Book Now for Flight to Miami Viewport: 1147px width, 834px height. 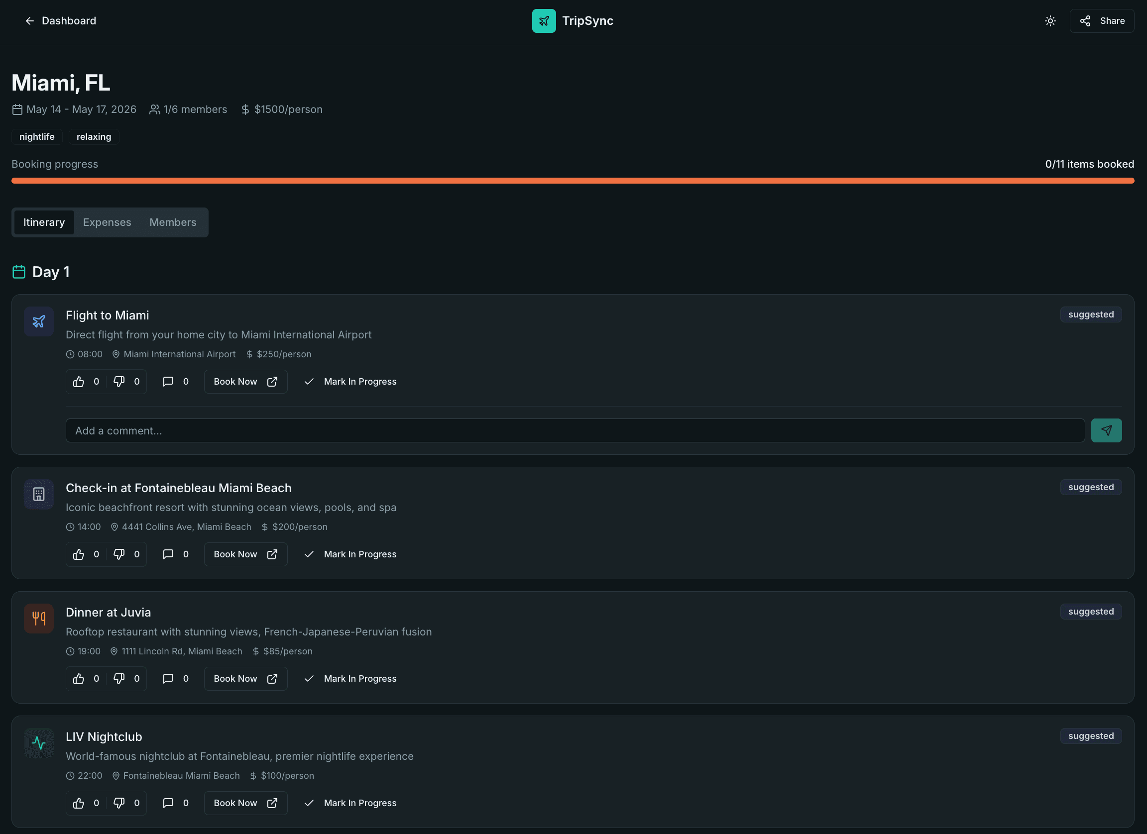246,382
